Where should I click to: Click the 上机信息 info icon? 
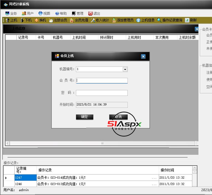coord(138,20)
